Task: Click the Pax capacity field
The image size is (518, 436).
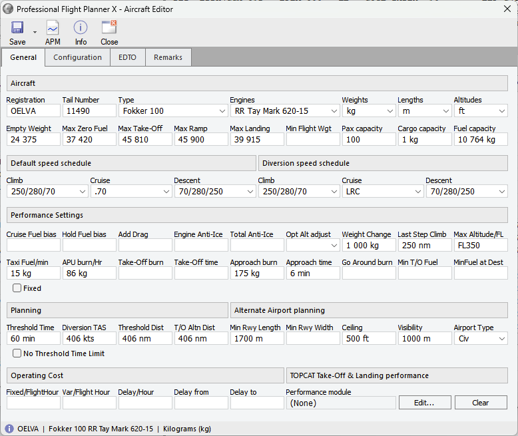Action: click(369, 139)
